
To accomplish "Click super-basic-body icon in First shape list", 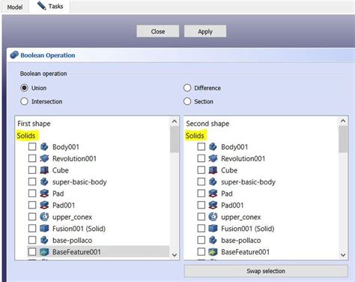I will (x=44, y=181).
